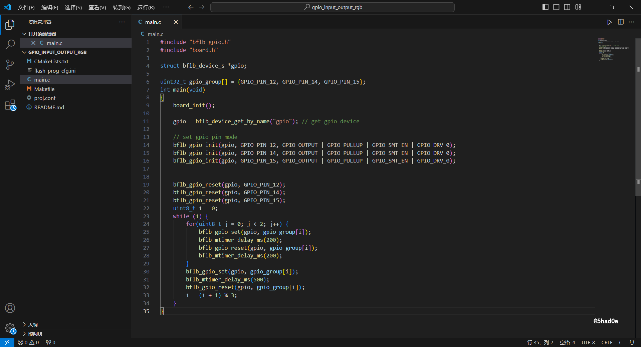Go forward with the navigation arrow
Image resolution: width=641 pixels, height=347 pixels.
[202, 7]
